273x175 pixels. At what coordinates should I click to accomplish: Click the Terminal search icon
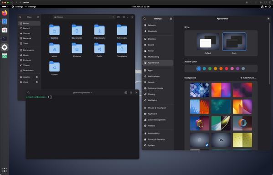(x=29, y=93)
